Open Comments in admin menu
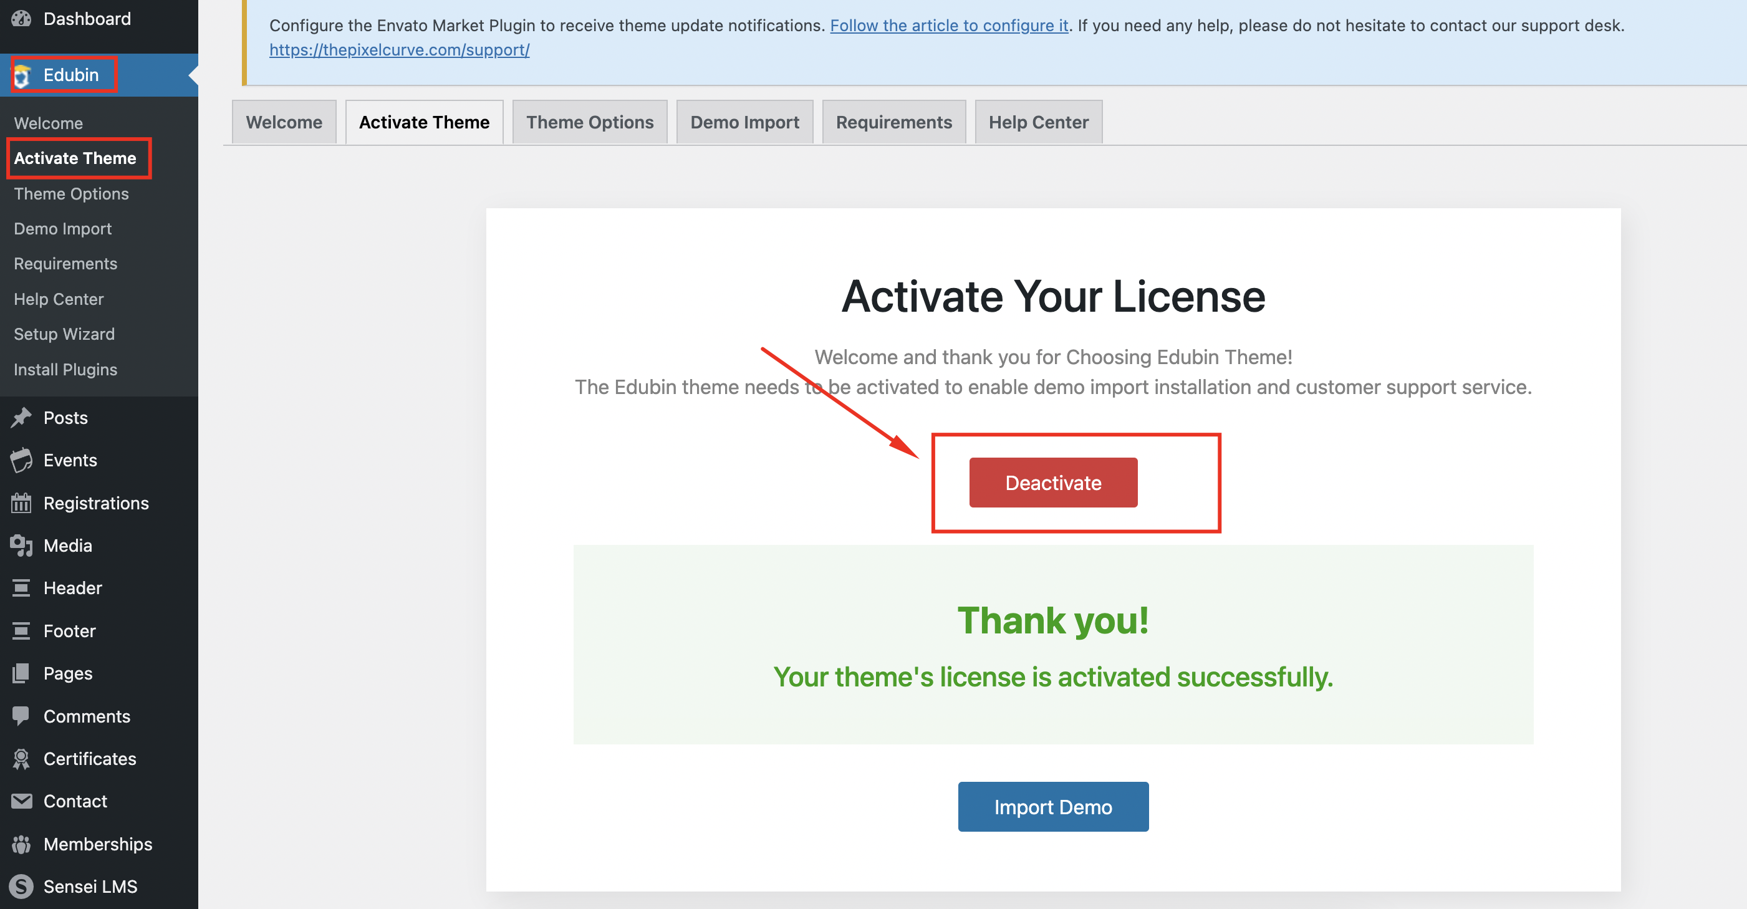 tap(99, 716)
